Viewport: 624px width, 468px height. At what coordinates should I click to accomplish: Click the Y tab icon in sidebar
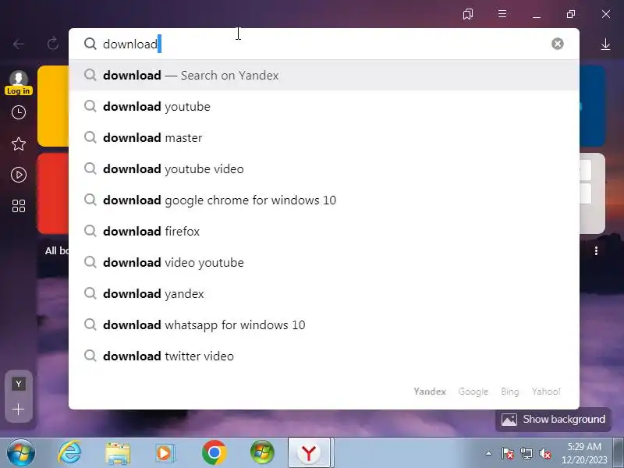pyautogui.click(x=18, y=384)
